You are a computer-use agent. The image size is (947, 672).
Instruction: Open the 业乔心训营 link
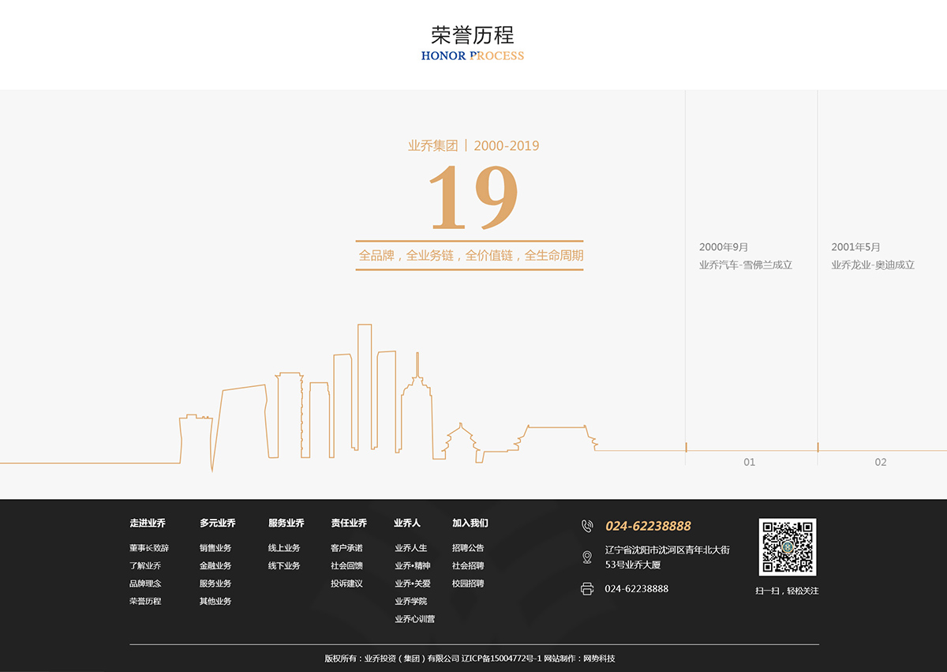tap(415, 620)
